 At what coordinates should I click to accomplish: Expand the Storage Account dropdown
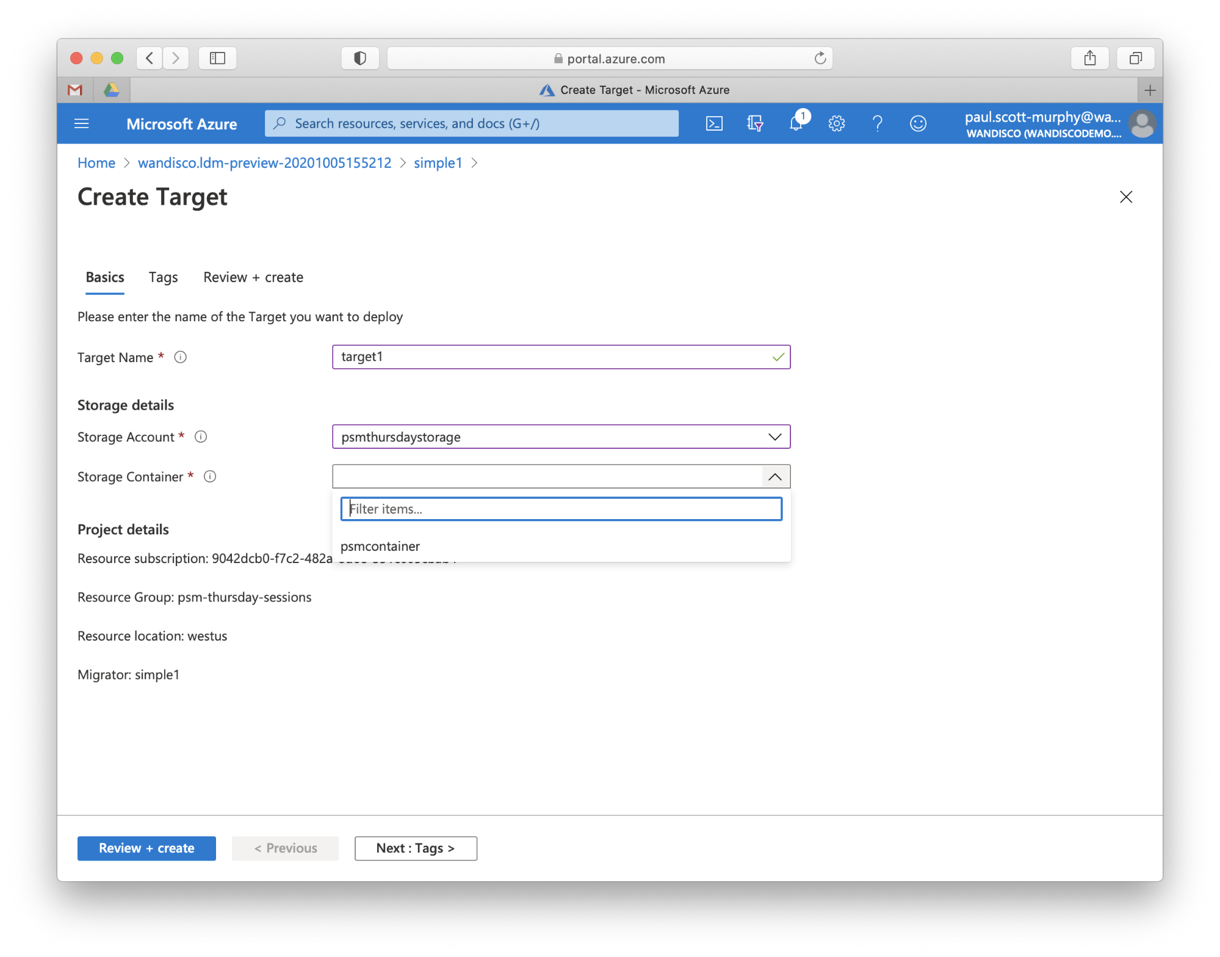774,437
